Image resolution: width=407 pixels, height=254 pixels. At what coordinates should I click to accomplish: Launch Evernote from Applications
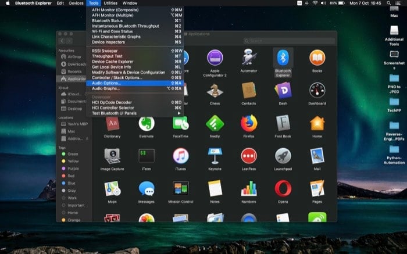[x=147, y=123]
